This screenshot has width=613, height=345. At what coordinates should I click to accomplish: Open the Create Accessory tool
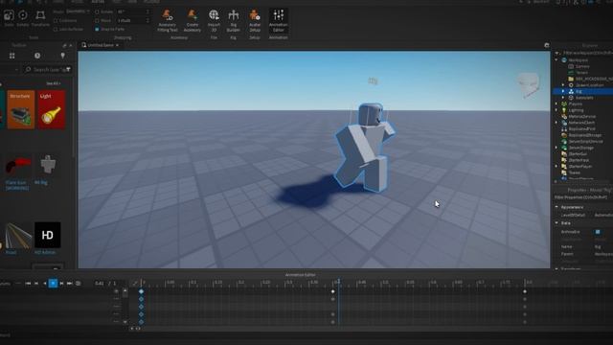192,21
